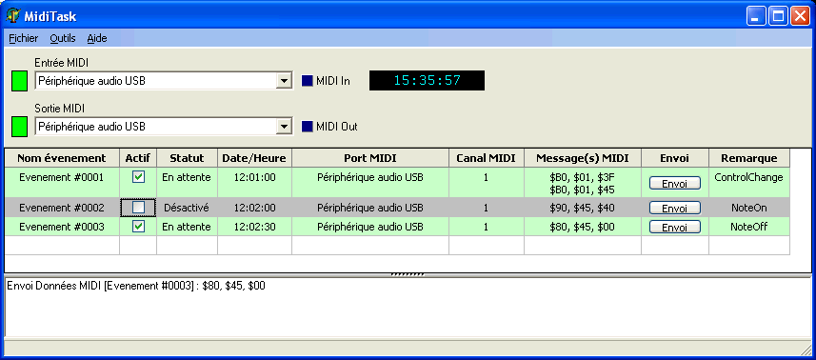The image size is (816, 360).
Task: Click the $80, $45, $00 message cell
Action: (x=583, y=227)
